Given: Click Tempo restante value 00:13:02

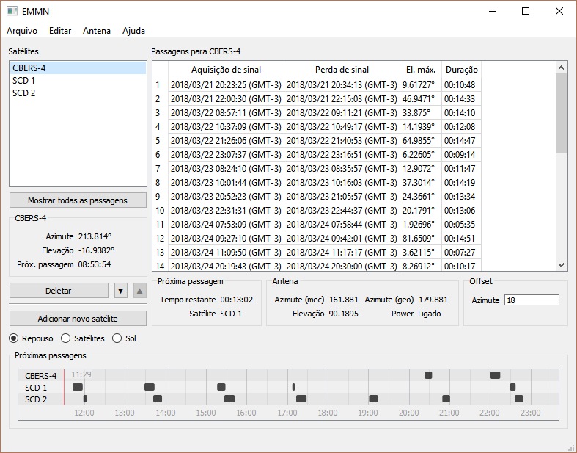Looking at the screenshot, I should tap(237, 300).
